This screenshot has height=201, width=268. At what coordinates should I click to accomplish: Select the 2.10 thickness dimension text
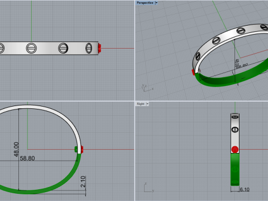[x=83, y=181]
